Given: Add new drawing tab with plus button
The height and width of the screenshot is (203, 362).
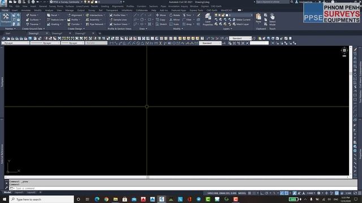Looking at the screenshot, I should 100,34.
